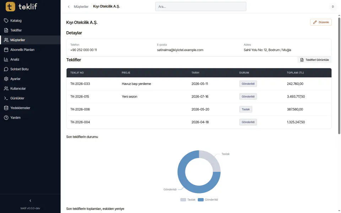Click the date 2026-05-20
This screenshot has width=341, height=213.
click(200, 109)
